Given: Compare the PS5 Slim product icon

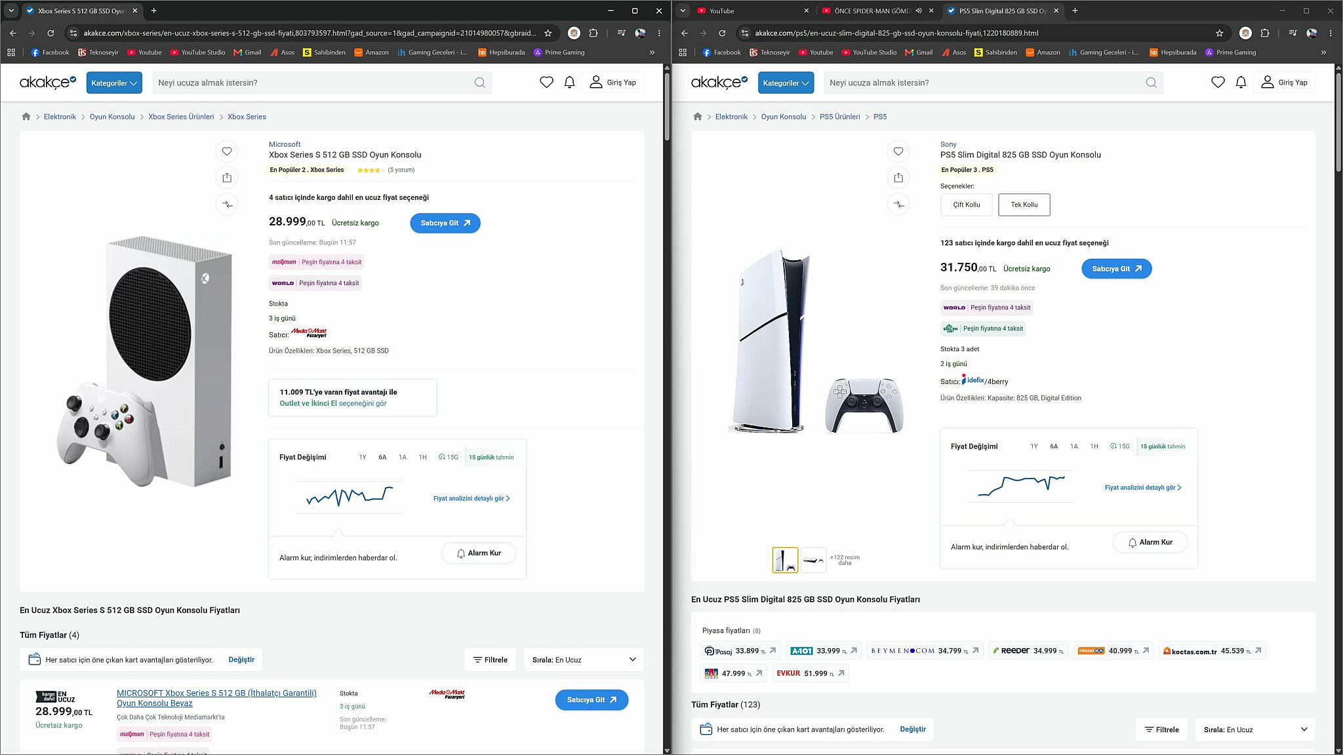Looking at the screenshot, I should tap(898, 204).
